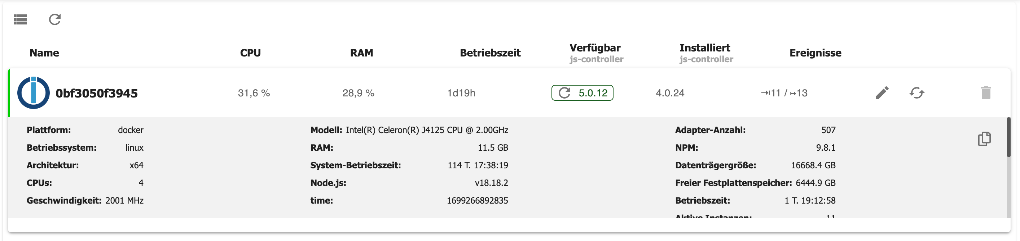Click the Betriebszeit column header
The height and width of the screenshot is (241, 1020).
click(x=490, y=53)
